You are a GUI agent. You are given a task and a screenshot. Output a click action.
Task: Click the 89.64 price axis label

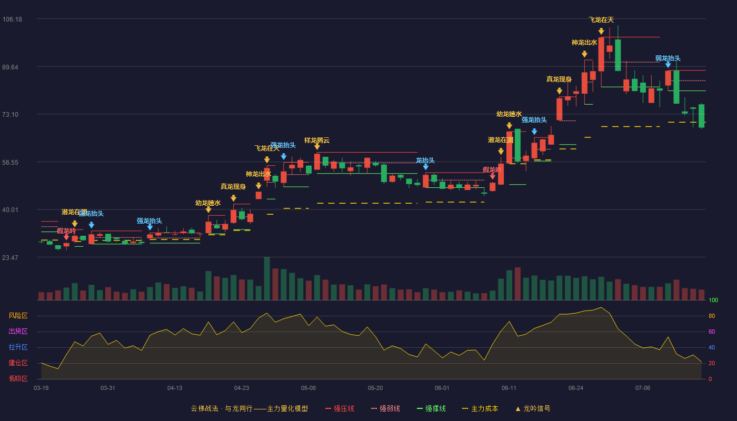[x=12, y=67]
